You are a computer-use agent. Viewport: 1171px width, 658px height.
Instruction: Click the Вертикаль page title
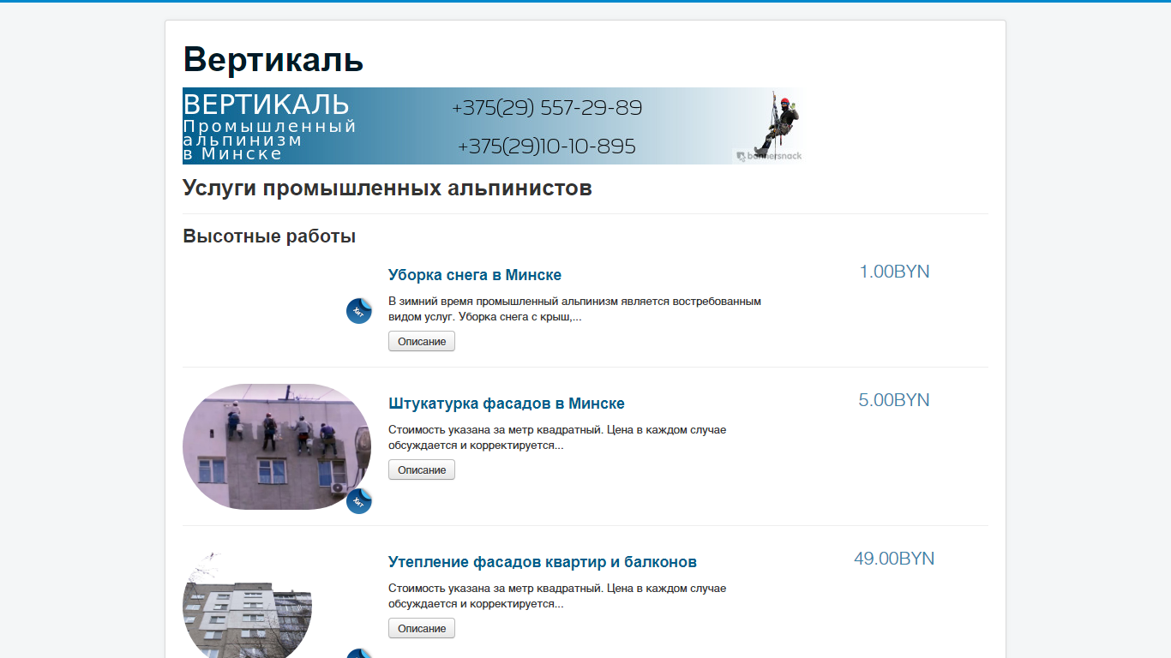click(273, 59)
